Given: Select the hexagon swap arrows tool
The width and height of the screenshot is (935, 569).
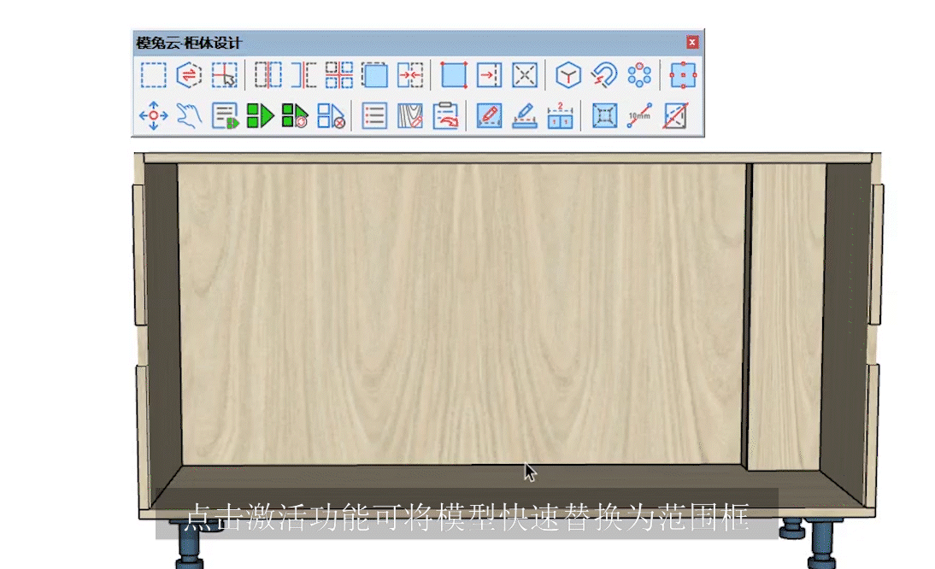Looking at the screenshot, I should 189,76.
